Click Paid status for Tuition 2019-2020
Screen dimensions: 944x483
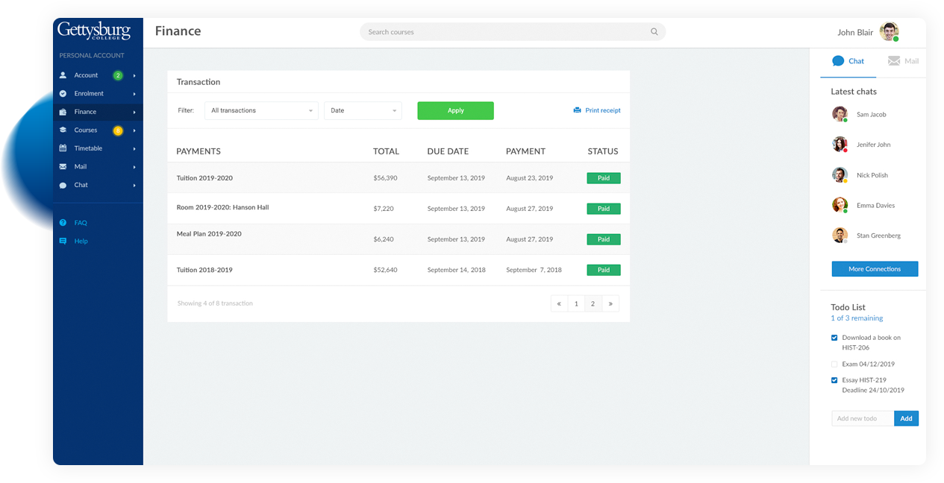[604, 178]
